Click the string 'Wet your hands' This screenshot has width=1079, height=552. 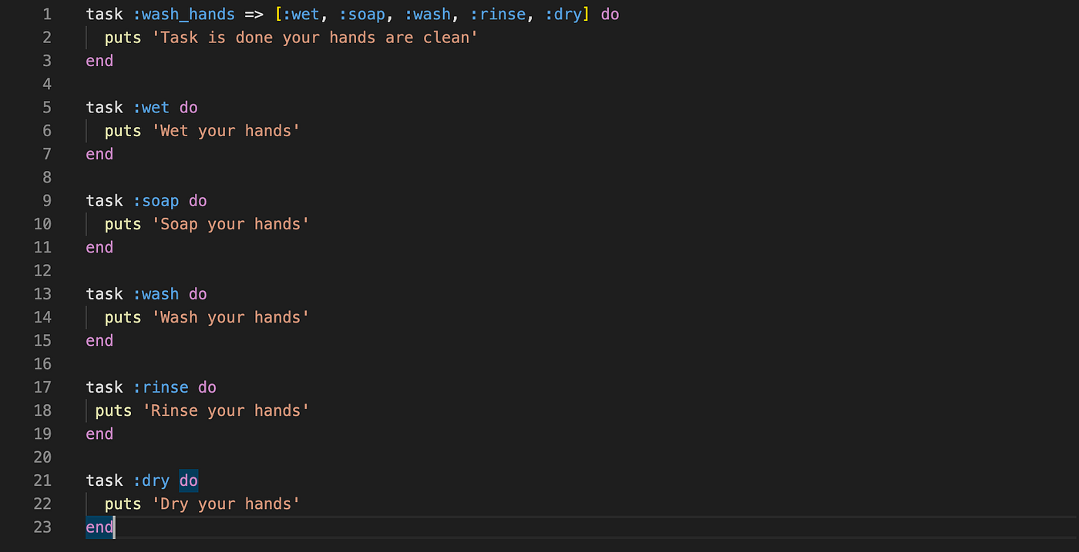227,130
